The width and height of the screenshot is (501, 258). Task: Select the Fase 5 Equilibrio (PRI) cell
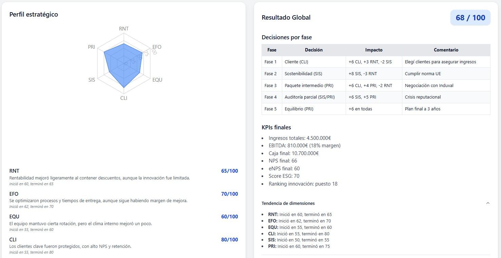[x=299, y=109]
